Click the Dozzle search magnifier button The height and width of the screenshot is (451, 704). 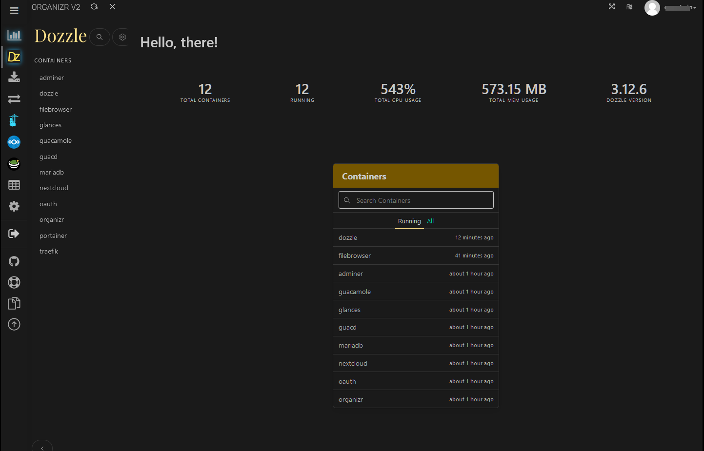tap(100, 37)
